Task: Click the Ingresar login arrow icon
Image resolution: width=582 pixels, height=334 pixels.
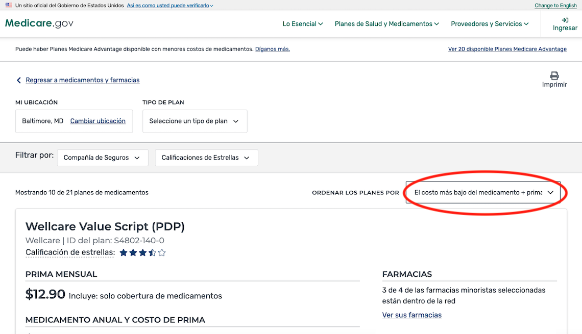Action: 565,19
